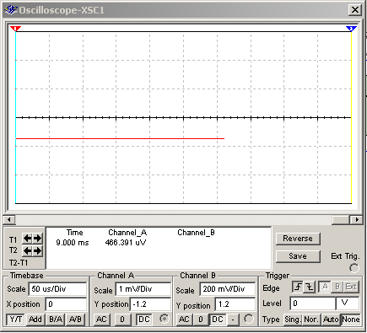This screenshot has height=333, width=367.
Task: Select trigger source A
Action: (325, 287)
